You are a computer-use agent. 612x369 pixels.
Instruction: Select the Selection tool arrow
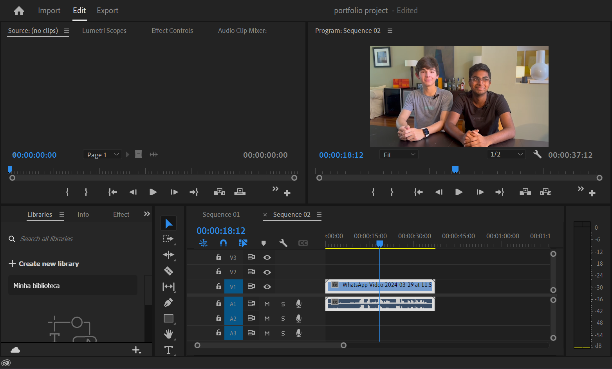click(168, 223)
